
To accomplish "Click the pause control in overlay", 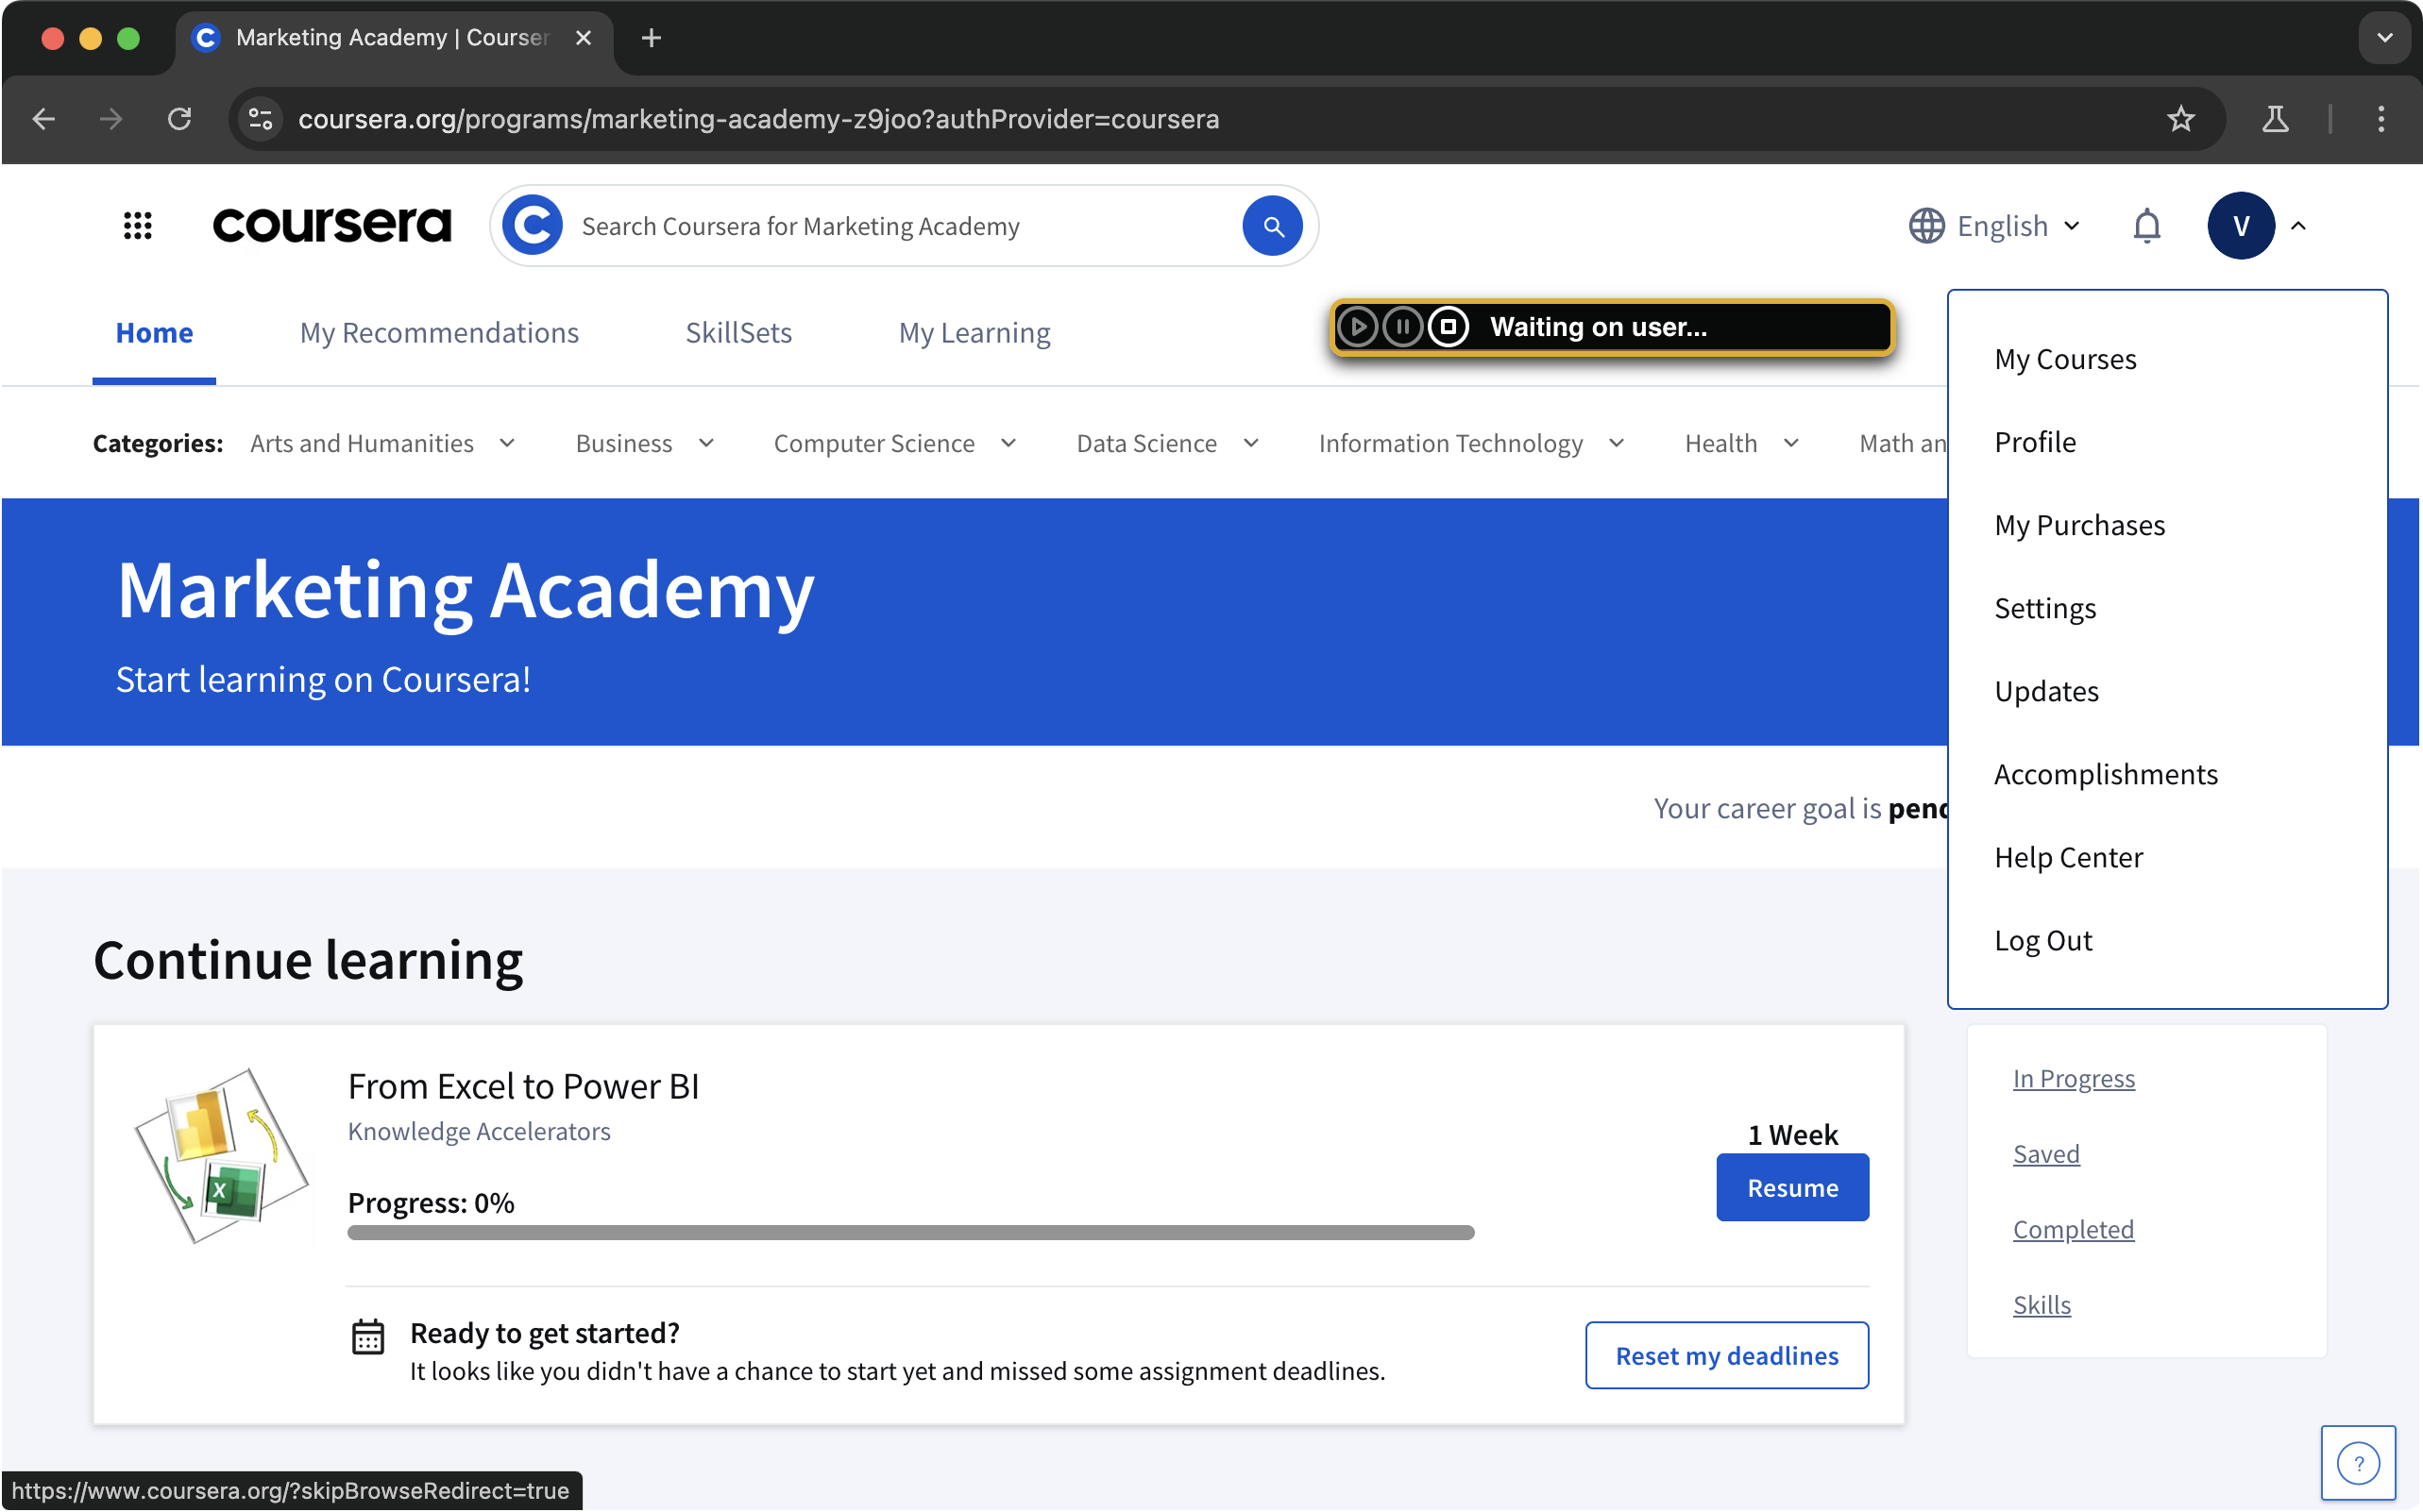I will coord(1402,327).
